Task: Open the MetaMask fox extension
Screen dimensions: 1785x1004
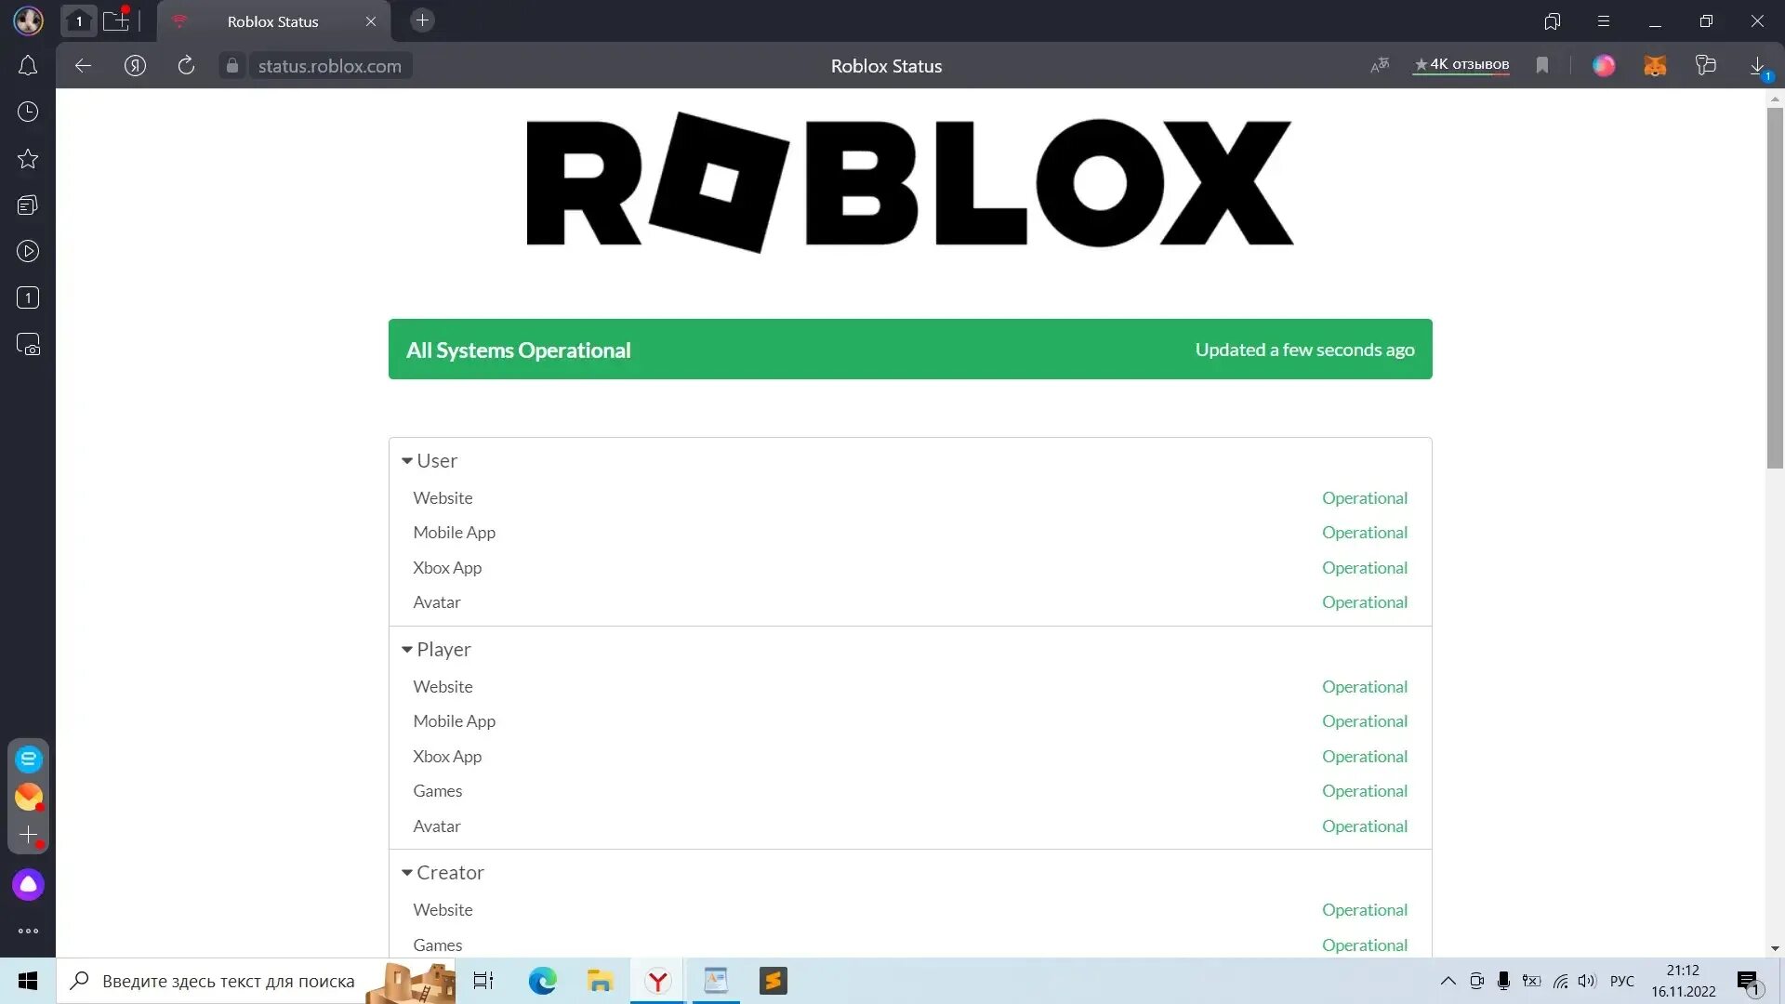Action: [x=1655, y=66]
